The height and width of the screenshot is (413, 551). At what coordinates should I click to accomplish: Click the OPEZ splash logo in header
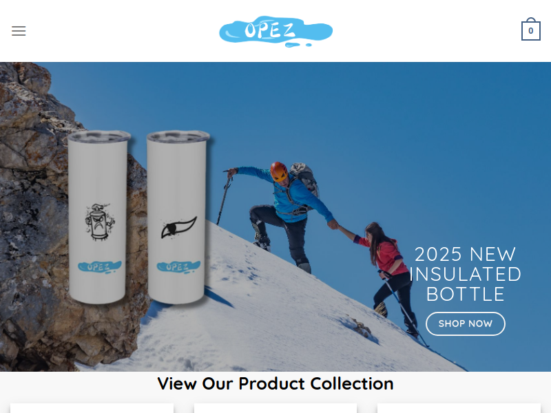coord(276,31)
